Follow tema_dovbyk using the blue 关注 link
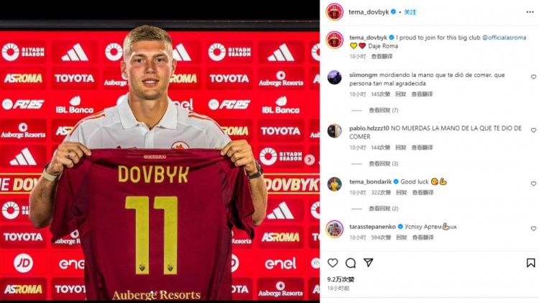The height and width of the screenshot is (303, 539). pos(410,12)
